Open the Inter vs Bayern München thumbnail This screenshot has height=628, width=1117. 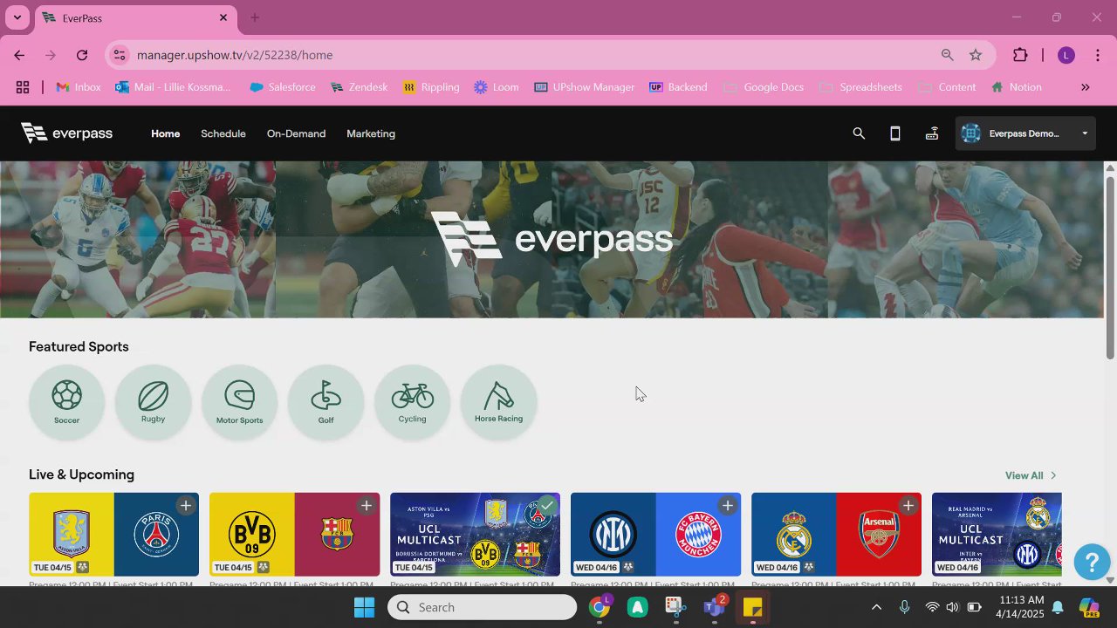[655, 535]
